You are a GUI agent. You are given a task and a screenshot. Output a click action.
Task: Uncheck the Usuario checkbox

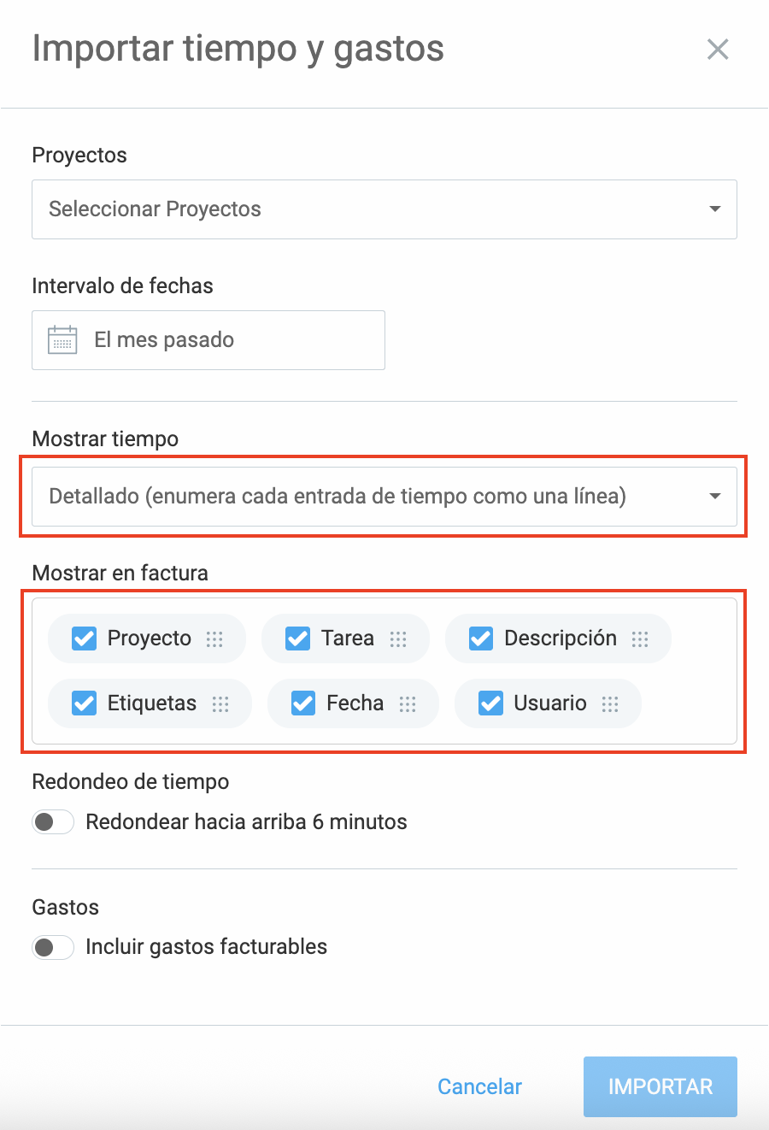(490, 703)
